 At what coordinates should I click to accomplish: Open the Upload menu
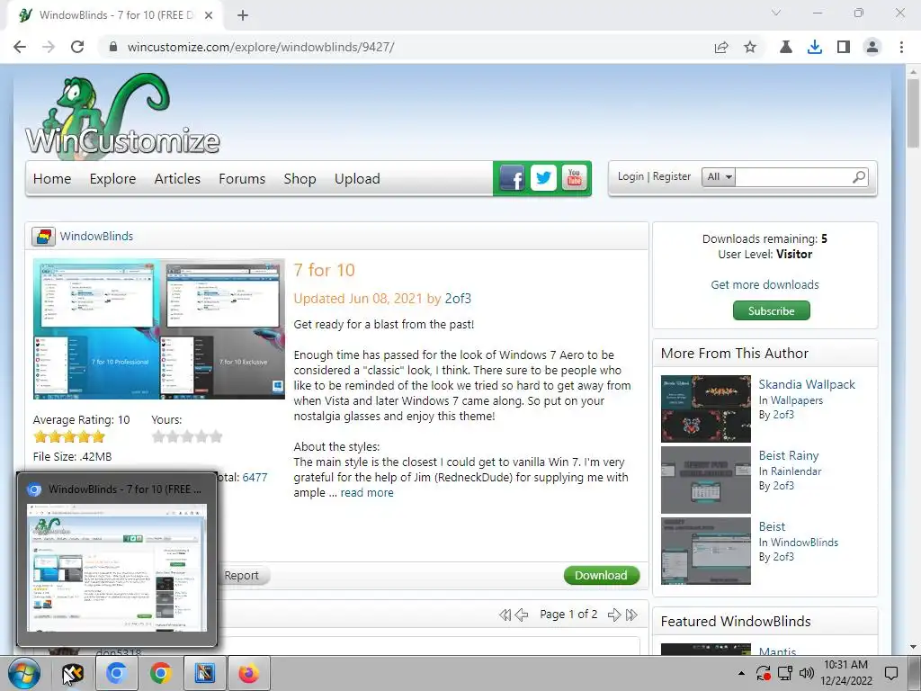[357, 179]
